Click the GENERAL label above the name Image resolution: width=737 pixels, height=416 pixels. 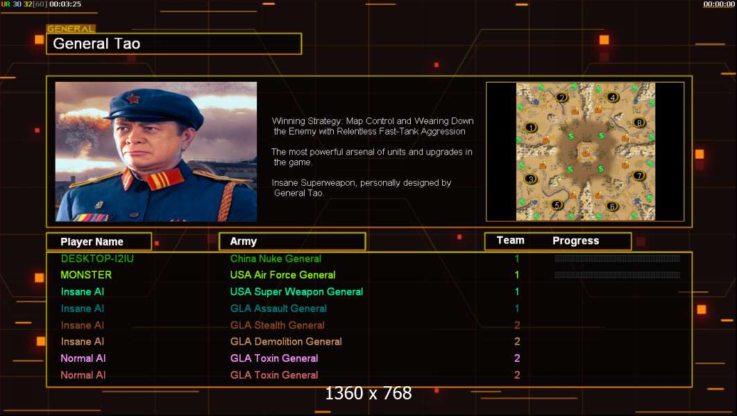tap(71, 28)
